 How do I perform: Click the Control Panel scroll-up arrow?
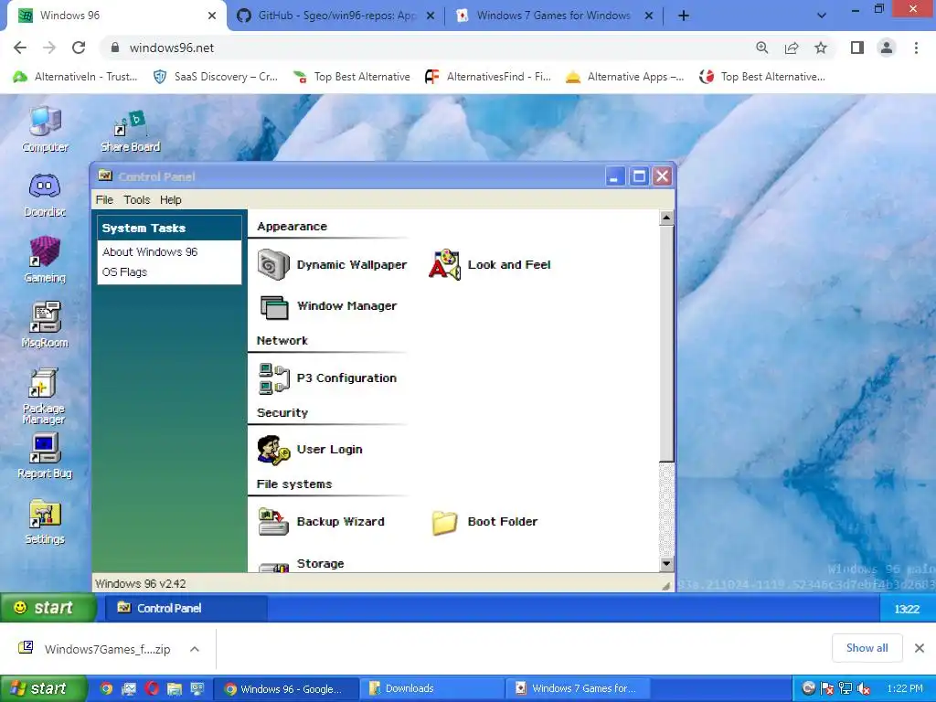(x=666, y=218)
